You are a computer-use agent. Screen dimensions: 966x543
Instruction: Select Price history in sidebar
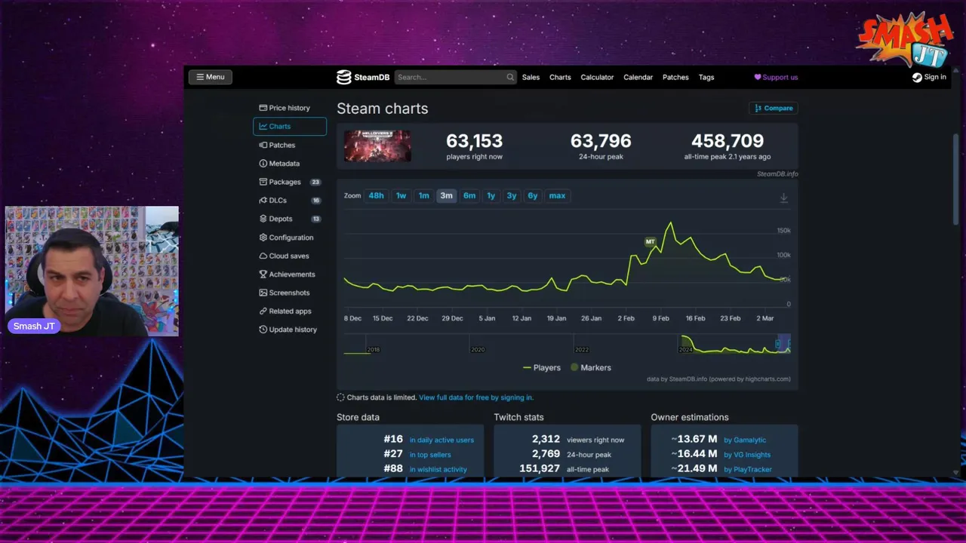pyautogui.click(x=290, y=108)
